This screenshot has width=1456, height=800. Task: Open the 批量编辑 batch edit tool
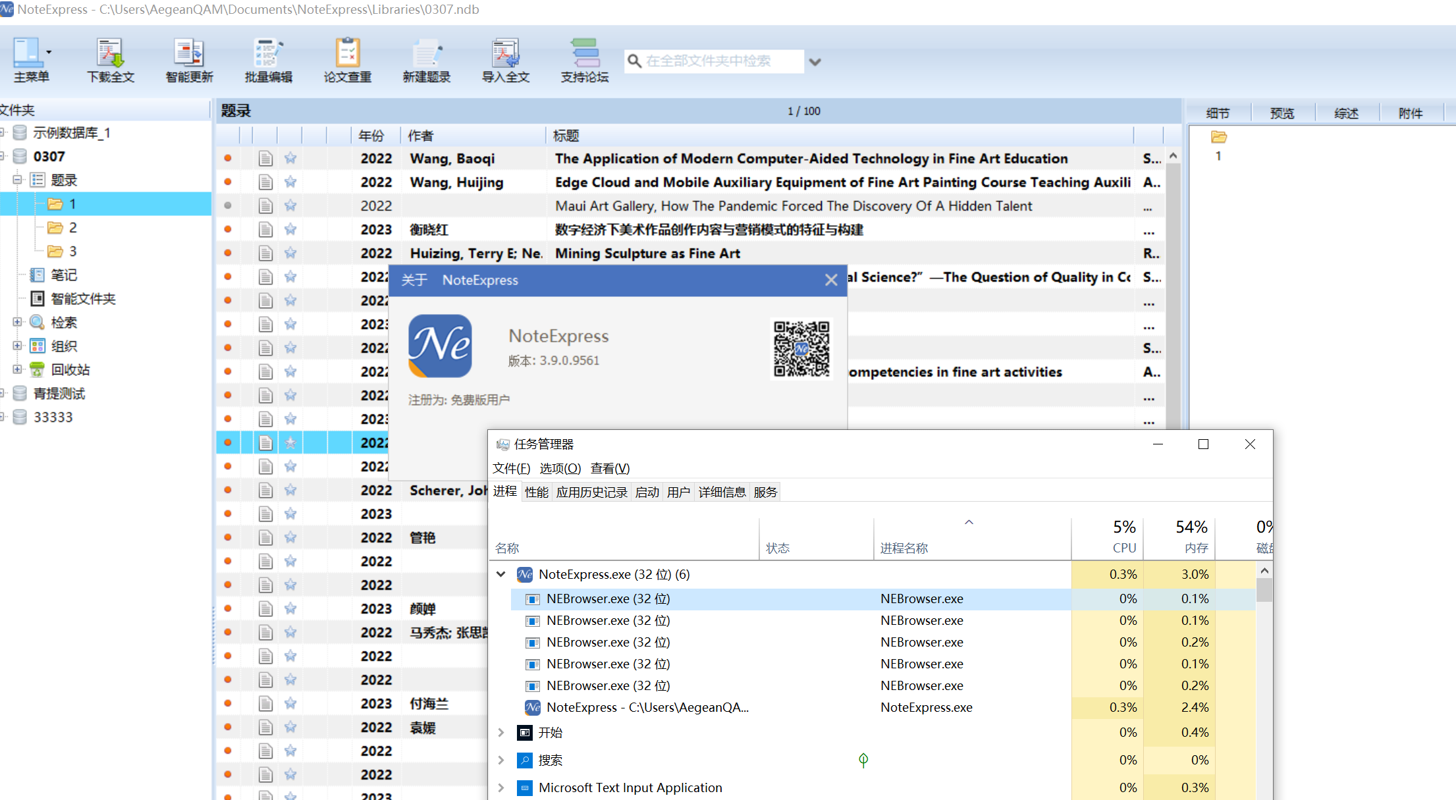(268, 52)
